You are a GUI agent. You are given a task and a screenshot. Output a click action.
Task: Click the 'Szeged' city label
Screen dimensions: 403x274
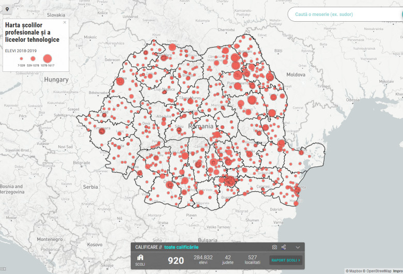tap(73, 109)
